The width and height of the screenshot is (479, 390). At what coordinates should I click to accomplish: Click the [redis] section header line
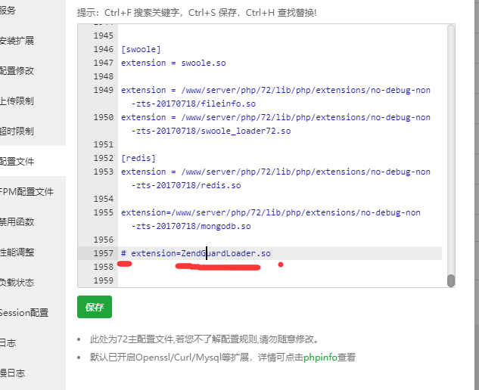point(138,158)
